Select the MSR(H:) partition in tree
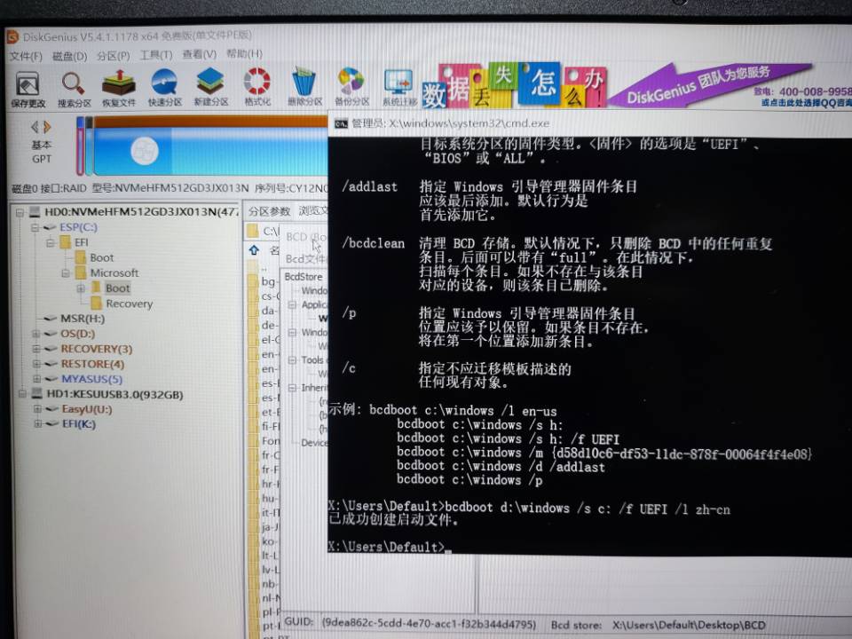This screenshot has width=852, height=639. 82,319
